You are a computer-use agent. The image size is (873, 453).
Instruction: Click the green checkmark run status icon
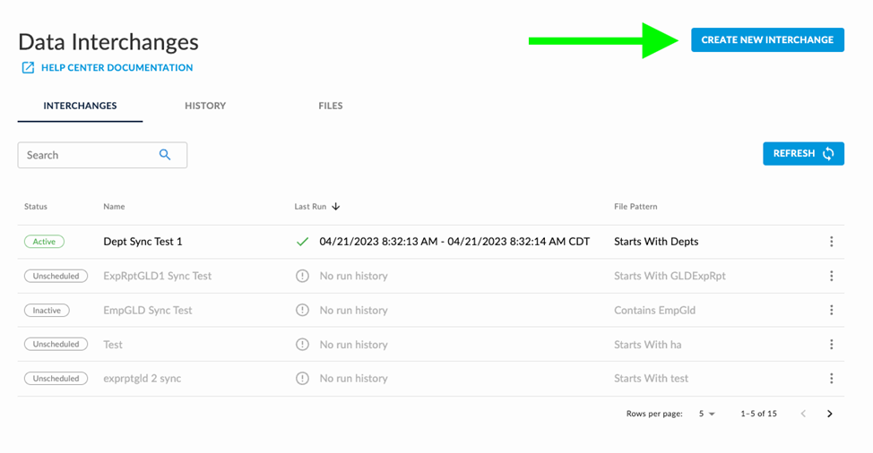[x=302, y=242]
